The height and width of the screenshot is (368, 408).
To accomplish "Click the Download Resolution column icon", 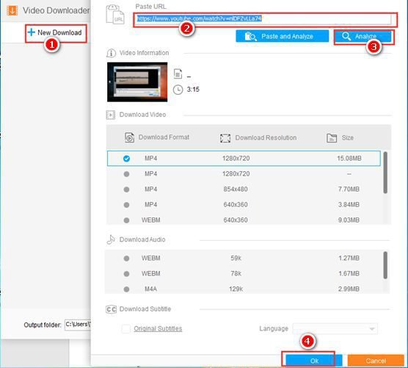I will [x=225, y=138].
